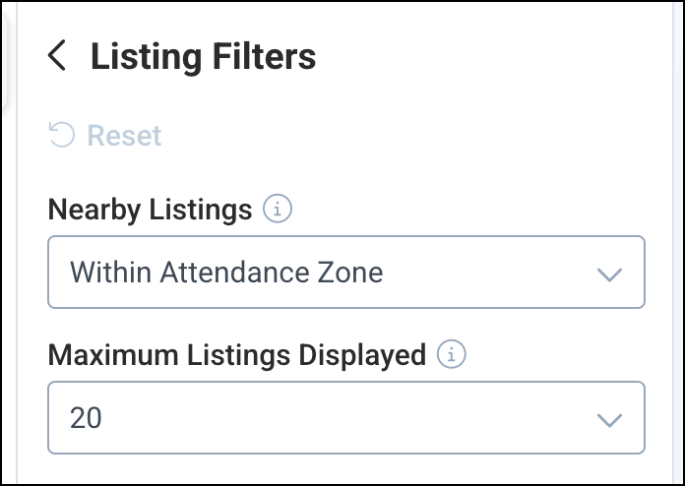
Task: Click the down arrow in Nearby Listings box
Action: coord(610,273)
